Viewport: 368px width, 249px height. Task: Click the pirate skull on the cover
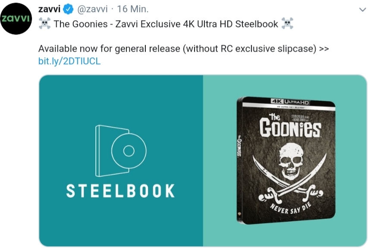pos(290,161)
